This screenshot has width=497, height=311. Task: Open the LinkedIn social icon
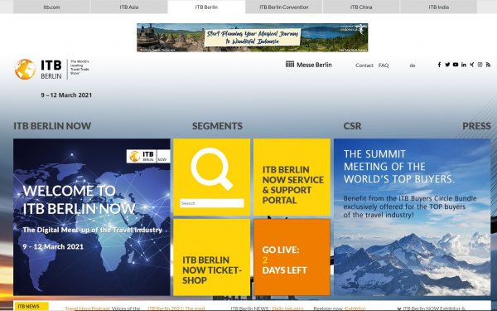464,65
